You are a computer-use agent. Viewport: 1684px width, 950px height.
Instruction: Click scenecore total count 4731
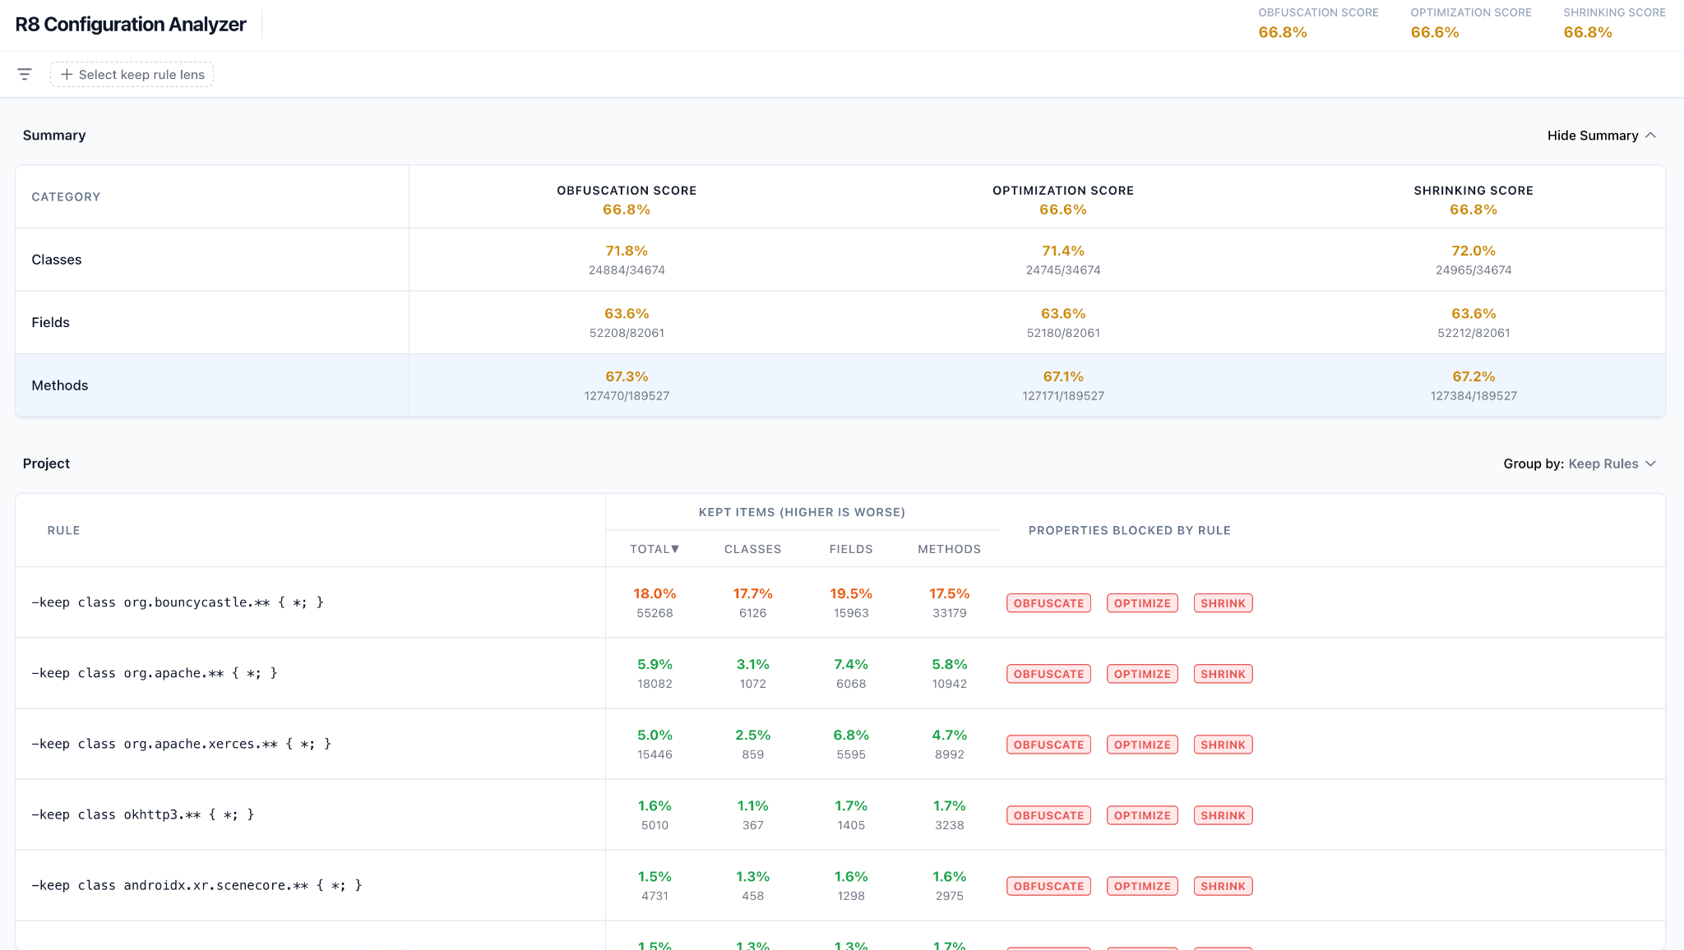(655, 896)
